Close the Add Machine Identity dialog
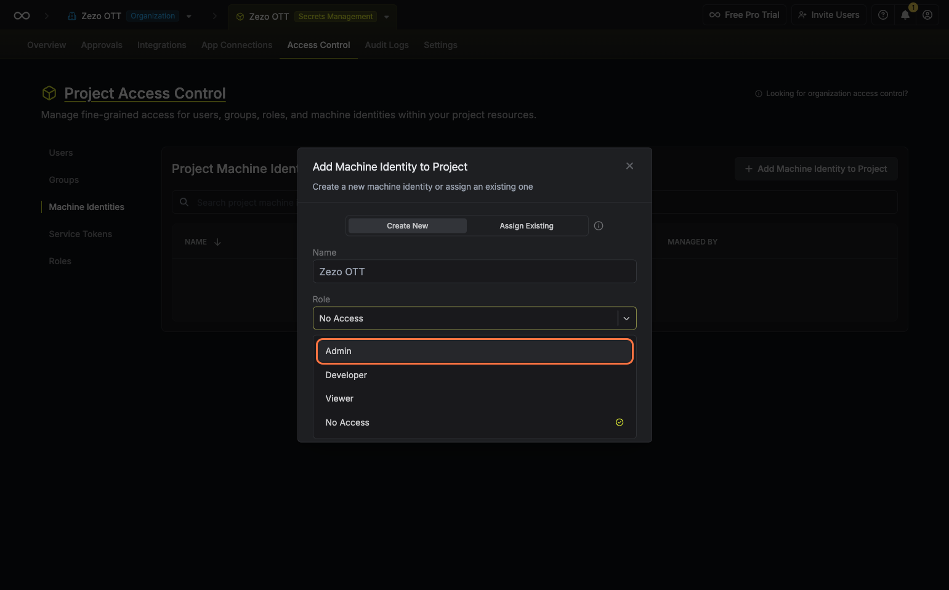Image resolution: width=949 pixels, height=590 pixels. (x=629, y=166)
